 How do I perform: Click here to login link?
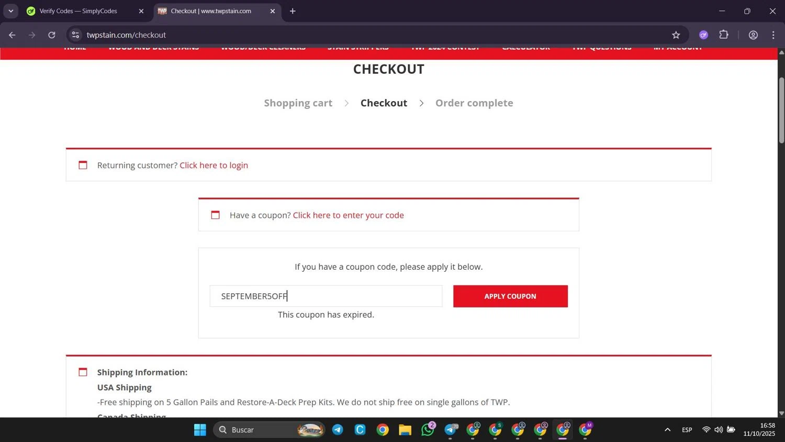[214, 165]
